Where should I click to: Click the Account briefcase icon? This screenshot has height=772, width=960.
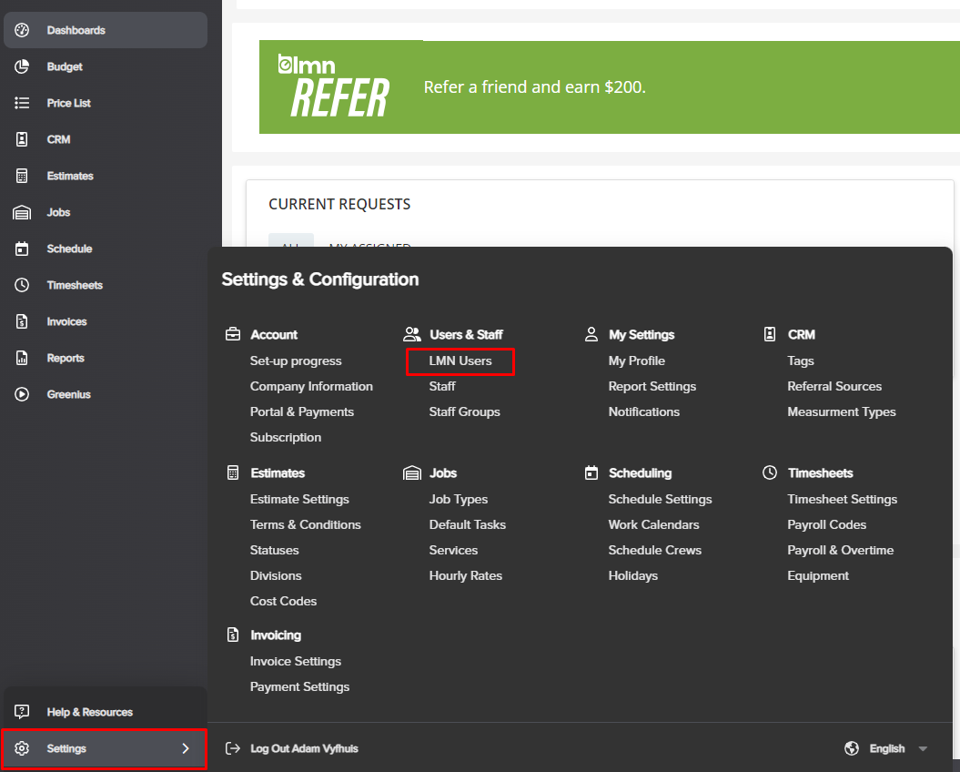233,334
